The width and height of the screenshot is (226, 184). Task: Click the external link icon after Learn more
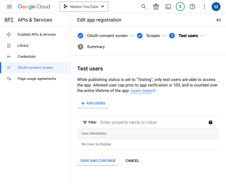(154, 91)
